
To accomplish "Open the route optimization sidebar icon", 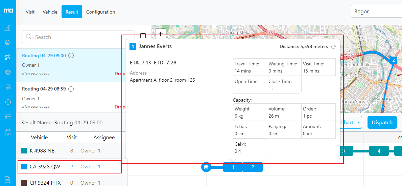I will [x=7, y=57].
